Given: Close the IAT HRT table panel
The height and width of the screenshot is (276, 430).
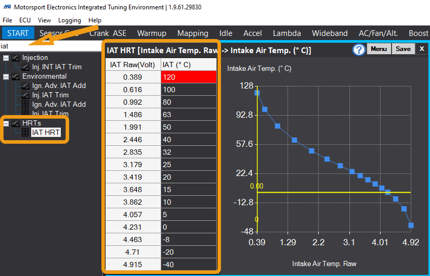Looking at the screenshot, I should (x=422, y=49).
